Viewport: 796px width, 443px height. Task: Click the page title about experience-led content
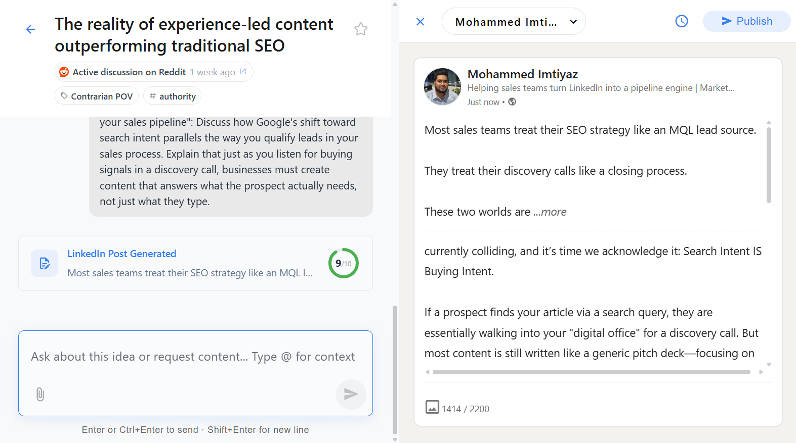[194, 35]
